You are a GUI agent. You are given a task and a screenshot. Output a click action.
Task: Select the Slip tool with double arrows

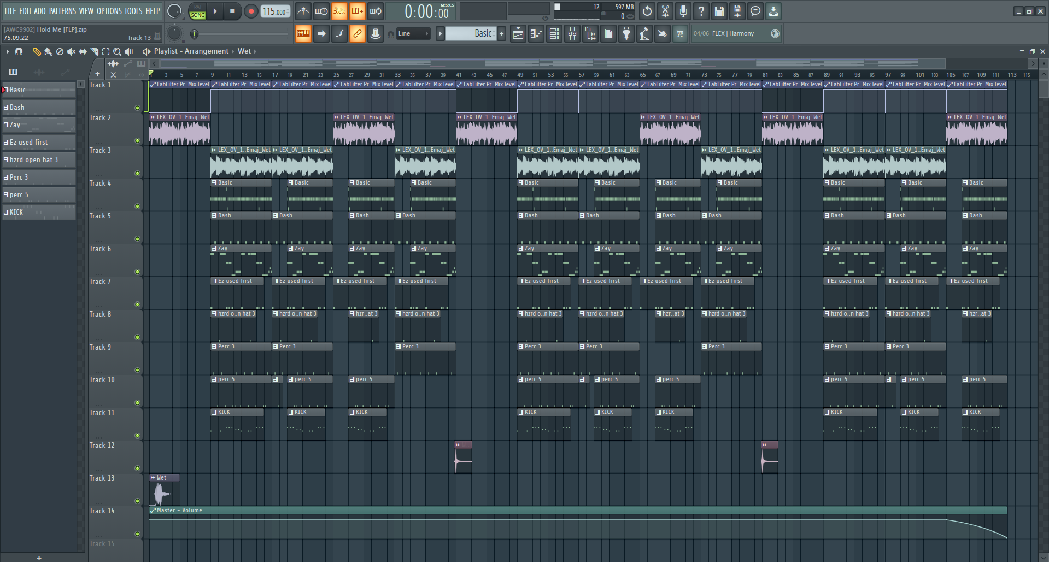(x=83, y=51)
